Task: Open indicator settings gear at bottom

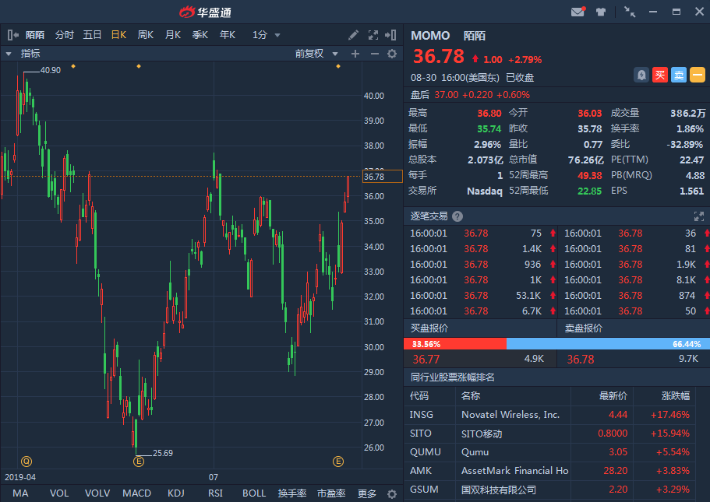Action: [x=392, y=494]
